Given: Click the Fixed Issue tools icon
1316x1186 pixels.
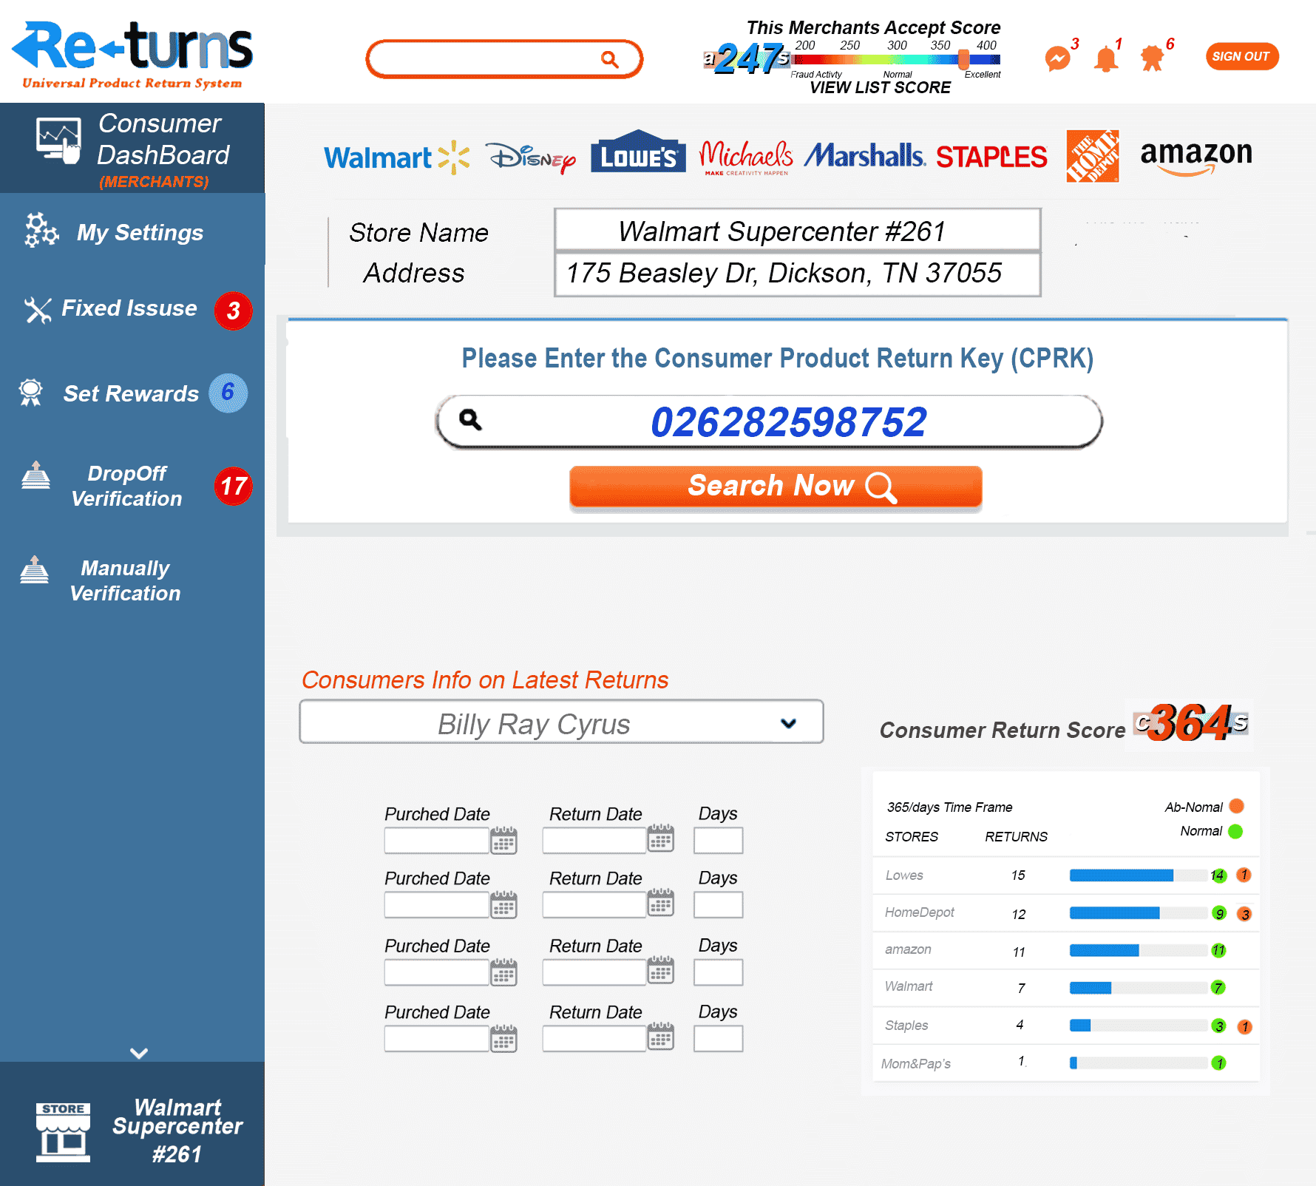Looking at the screenshot, I should 38,310.
